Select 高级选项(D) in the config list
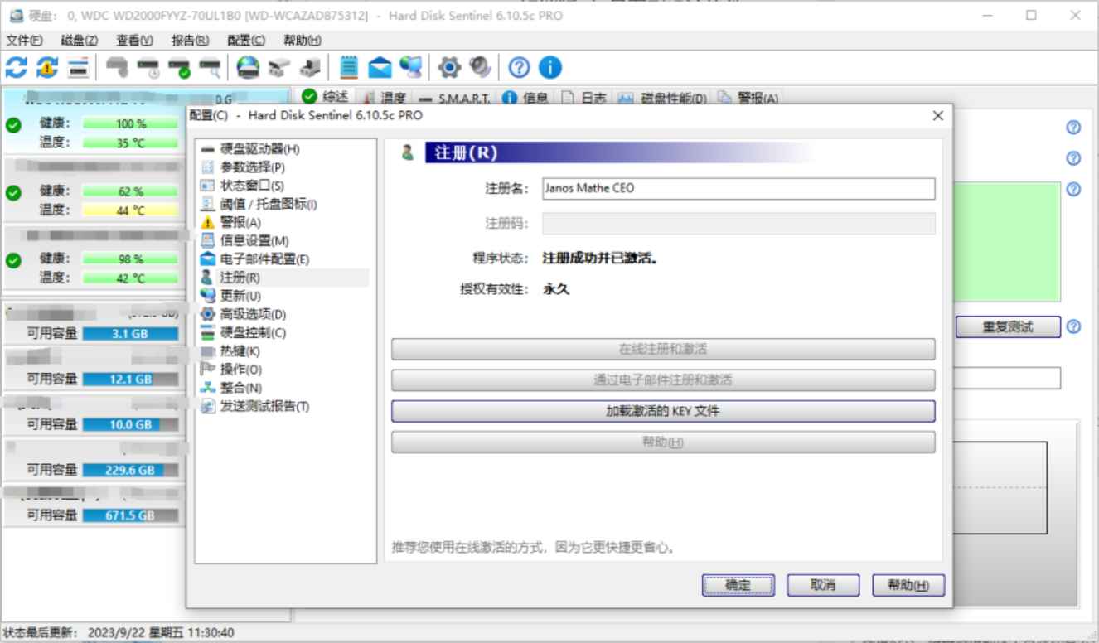1099x643 pixels. point(253,314)
